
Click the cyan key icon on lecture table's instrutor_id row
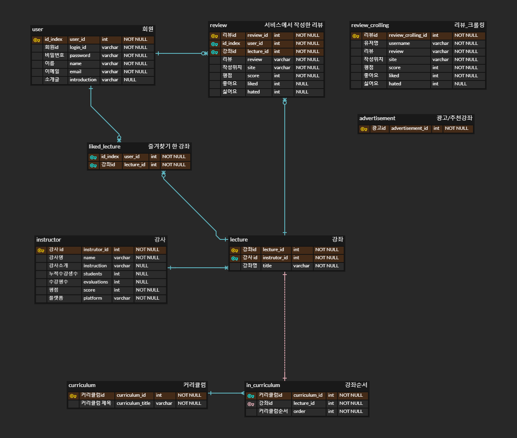click(x=235, y=258)
